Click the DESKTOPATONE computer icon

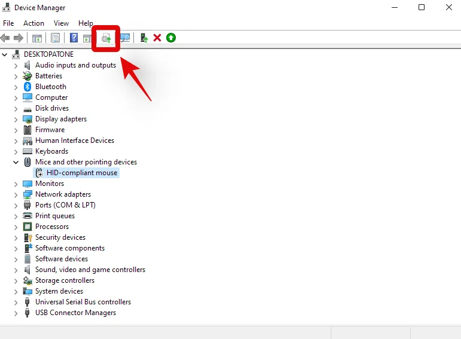coord(16,54)
